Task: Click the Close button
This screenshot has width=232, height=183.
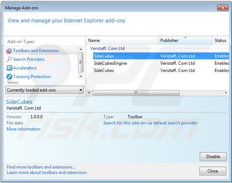Action: [213, 171]
